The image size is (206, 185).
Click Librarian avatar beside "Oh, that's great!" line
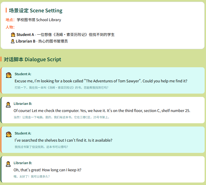point(8,164)
